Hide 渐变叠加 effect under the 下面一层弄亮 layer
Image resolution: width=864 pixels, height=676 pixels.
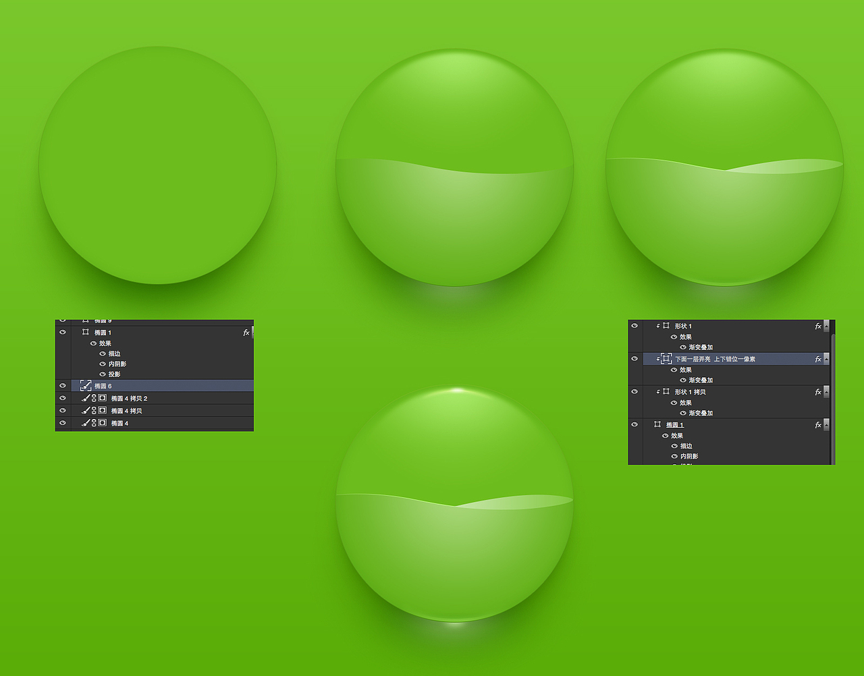[x=683, y=380]
